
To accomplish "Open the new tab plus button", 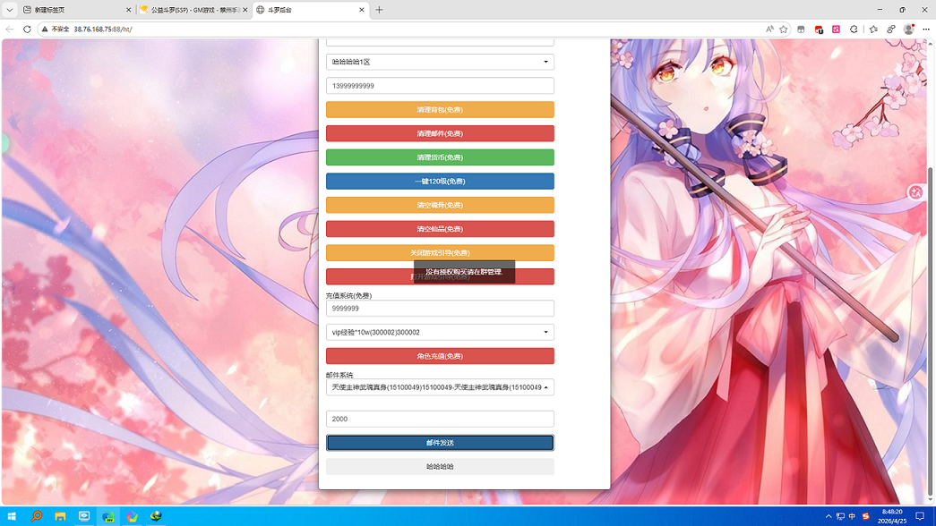I will pos(379,10).
